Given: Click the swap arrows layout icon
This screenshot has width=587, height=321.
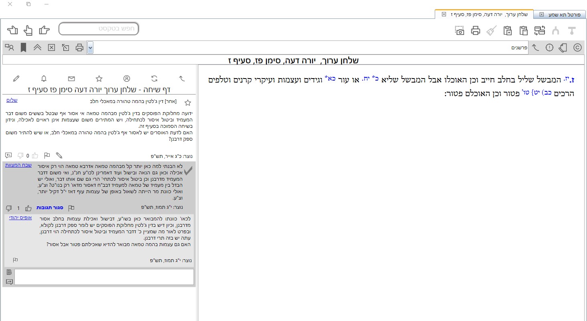Looking at the screenshot, I should click(x=540, y=30).
